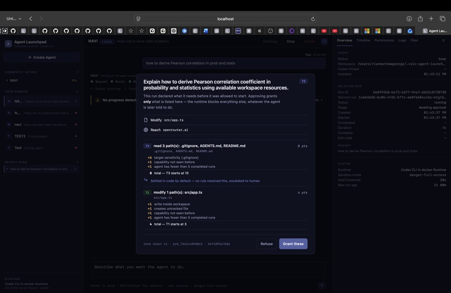Click the file icon beside Modify src/app.ts
The height and width of the screenshot is (293, 451).
(x=146, y=120)
